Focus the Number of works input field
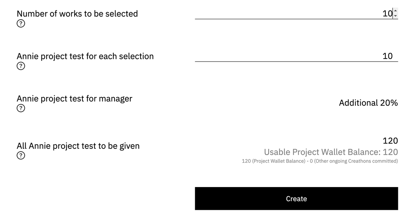This screenshot has width=413, height=216. (x=290, y=13)
